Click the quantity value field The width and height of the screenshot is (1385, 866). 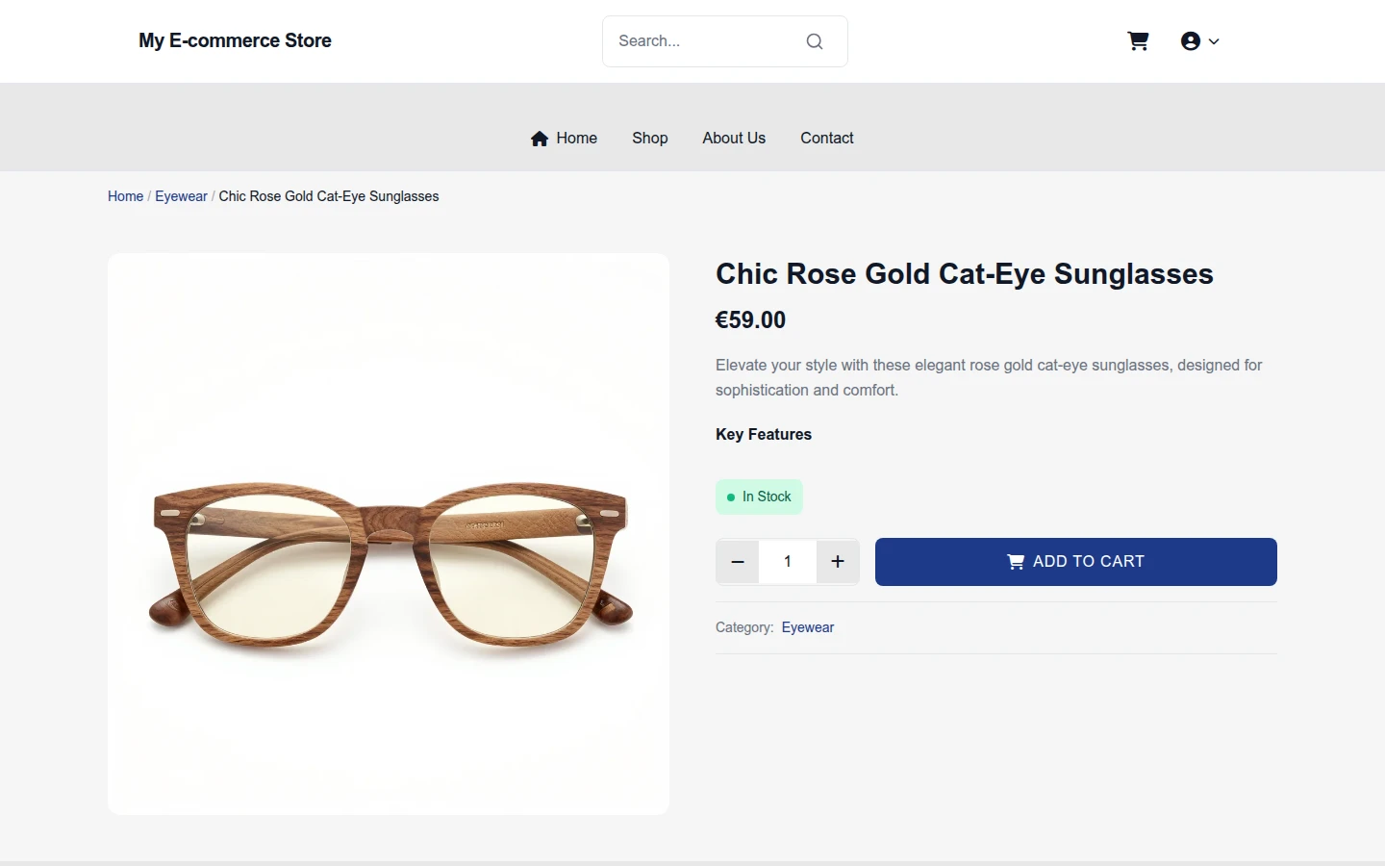pyautogui.click(x=788, y=562)
